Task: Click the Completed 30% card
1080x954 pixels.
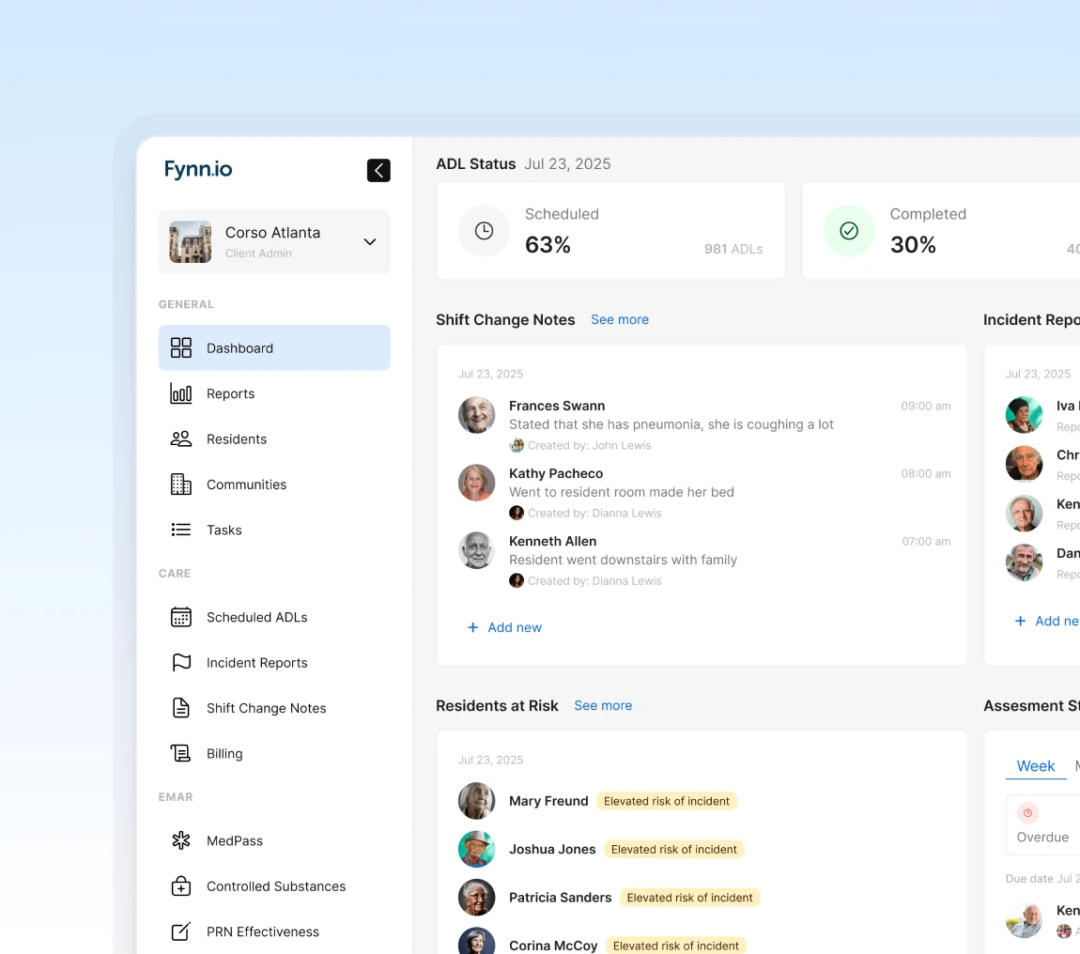Action: [x=941, y=231]
